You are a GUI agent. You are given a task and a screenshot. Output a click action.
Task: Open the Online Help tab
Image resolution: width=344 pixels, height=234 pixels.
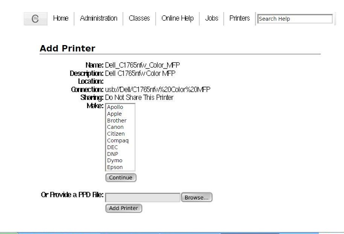pyautogui.click(x=177, y=18)
